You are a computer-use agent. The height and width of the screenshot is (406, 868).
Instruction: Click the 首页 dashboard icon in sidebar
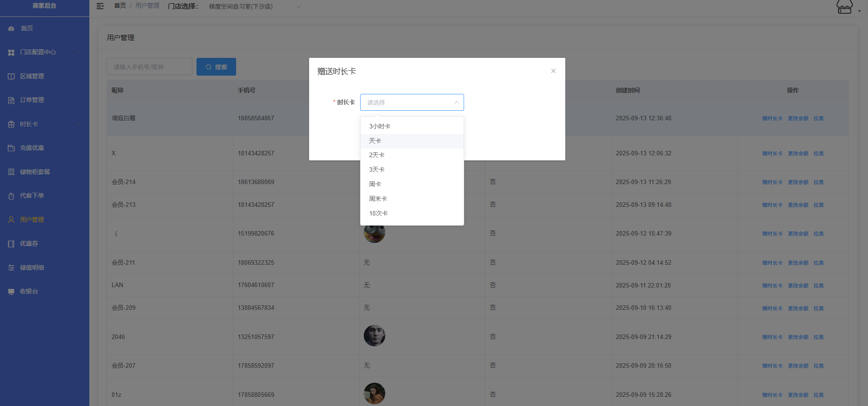coord(11,29)
